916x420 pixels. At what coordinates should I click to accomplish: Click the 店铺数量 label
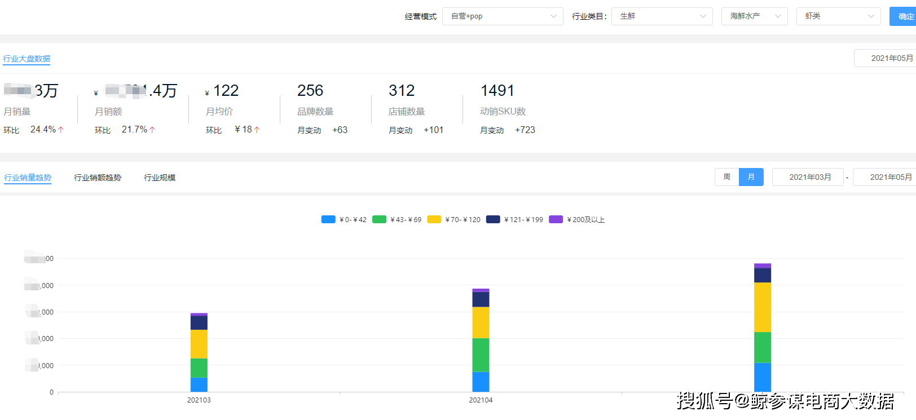(x=407, y=112)
